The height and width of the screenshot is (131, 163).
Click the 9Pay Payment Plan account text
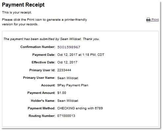click(73, 85)
